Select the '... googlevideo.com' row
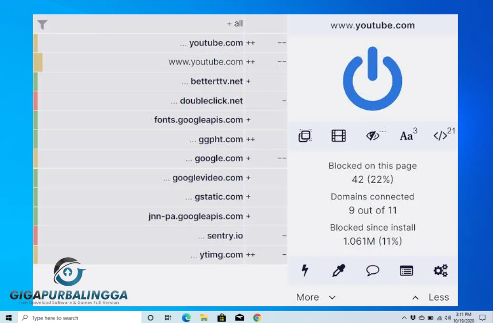This screenshot has width=493, height=323. click(x=160, y=178)
